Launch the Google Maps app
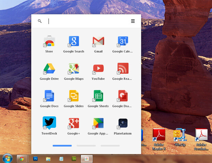Screen dimensions: 212x163 74,68
